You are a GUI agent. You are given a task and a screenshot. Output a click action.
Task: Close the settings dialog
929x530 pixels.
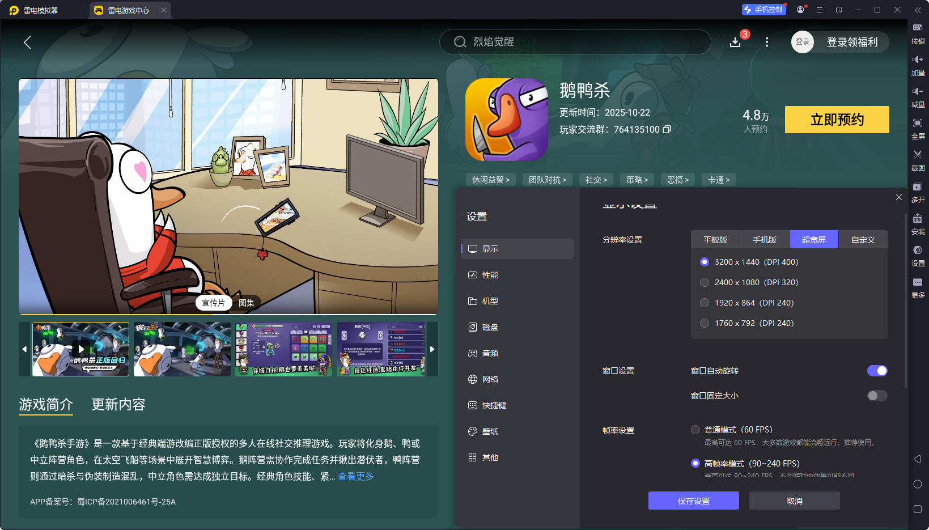[899, 197]
